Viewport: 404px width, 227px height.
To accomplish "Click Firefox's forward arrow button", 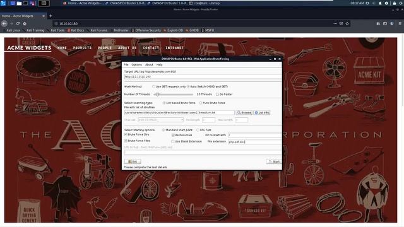I will (x=11, y=23).
